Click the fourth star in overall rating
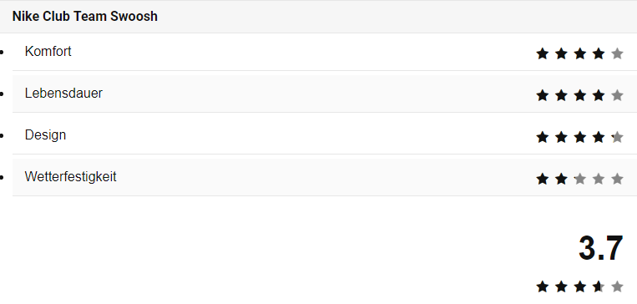637x304 pixels. click(x=599, y=286)
